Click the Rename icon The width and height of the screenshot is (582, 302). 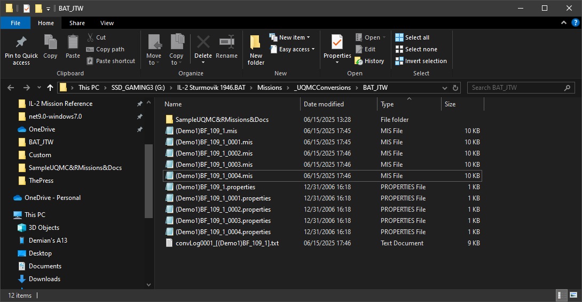[x=226, y=42]
